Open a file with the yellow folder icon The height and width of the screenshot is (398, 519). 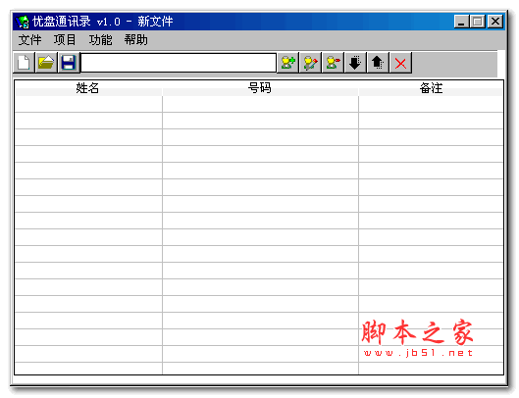click(x=46, y=63)
